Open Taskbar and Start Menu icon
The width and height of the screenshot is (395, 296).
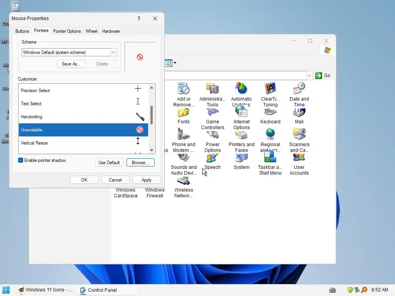coord(270,156)
